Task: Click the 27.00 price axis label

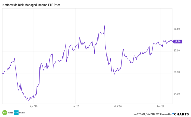Action: (177, 51)
